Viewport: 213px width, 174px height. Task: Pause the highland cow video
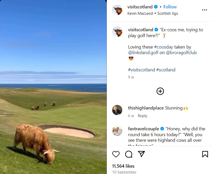coord(53,87)
